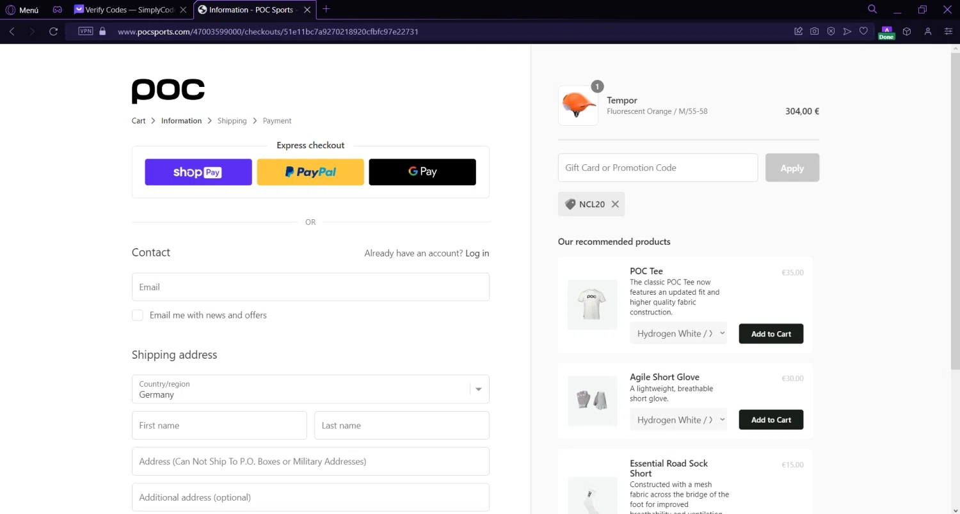Click the padlock site security icon
The height and width of the screenshot is (514, 960).
(102, 31)
